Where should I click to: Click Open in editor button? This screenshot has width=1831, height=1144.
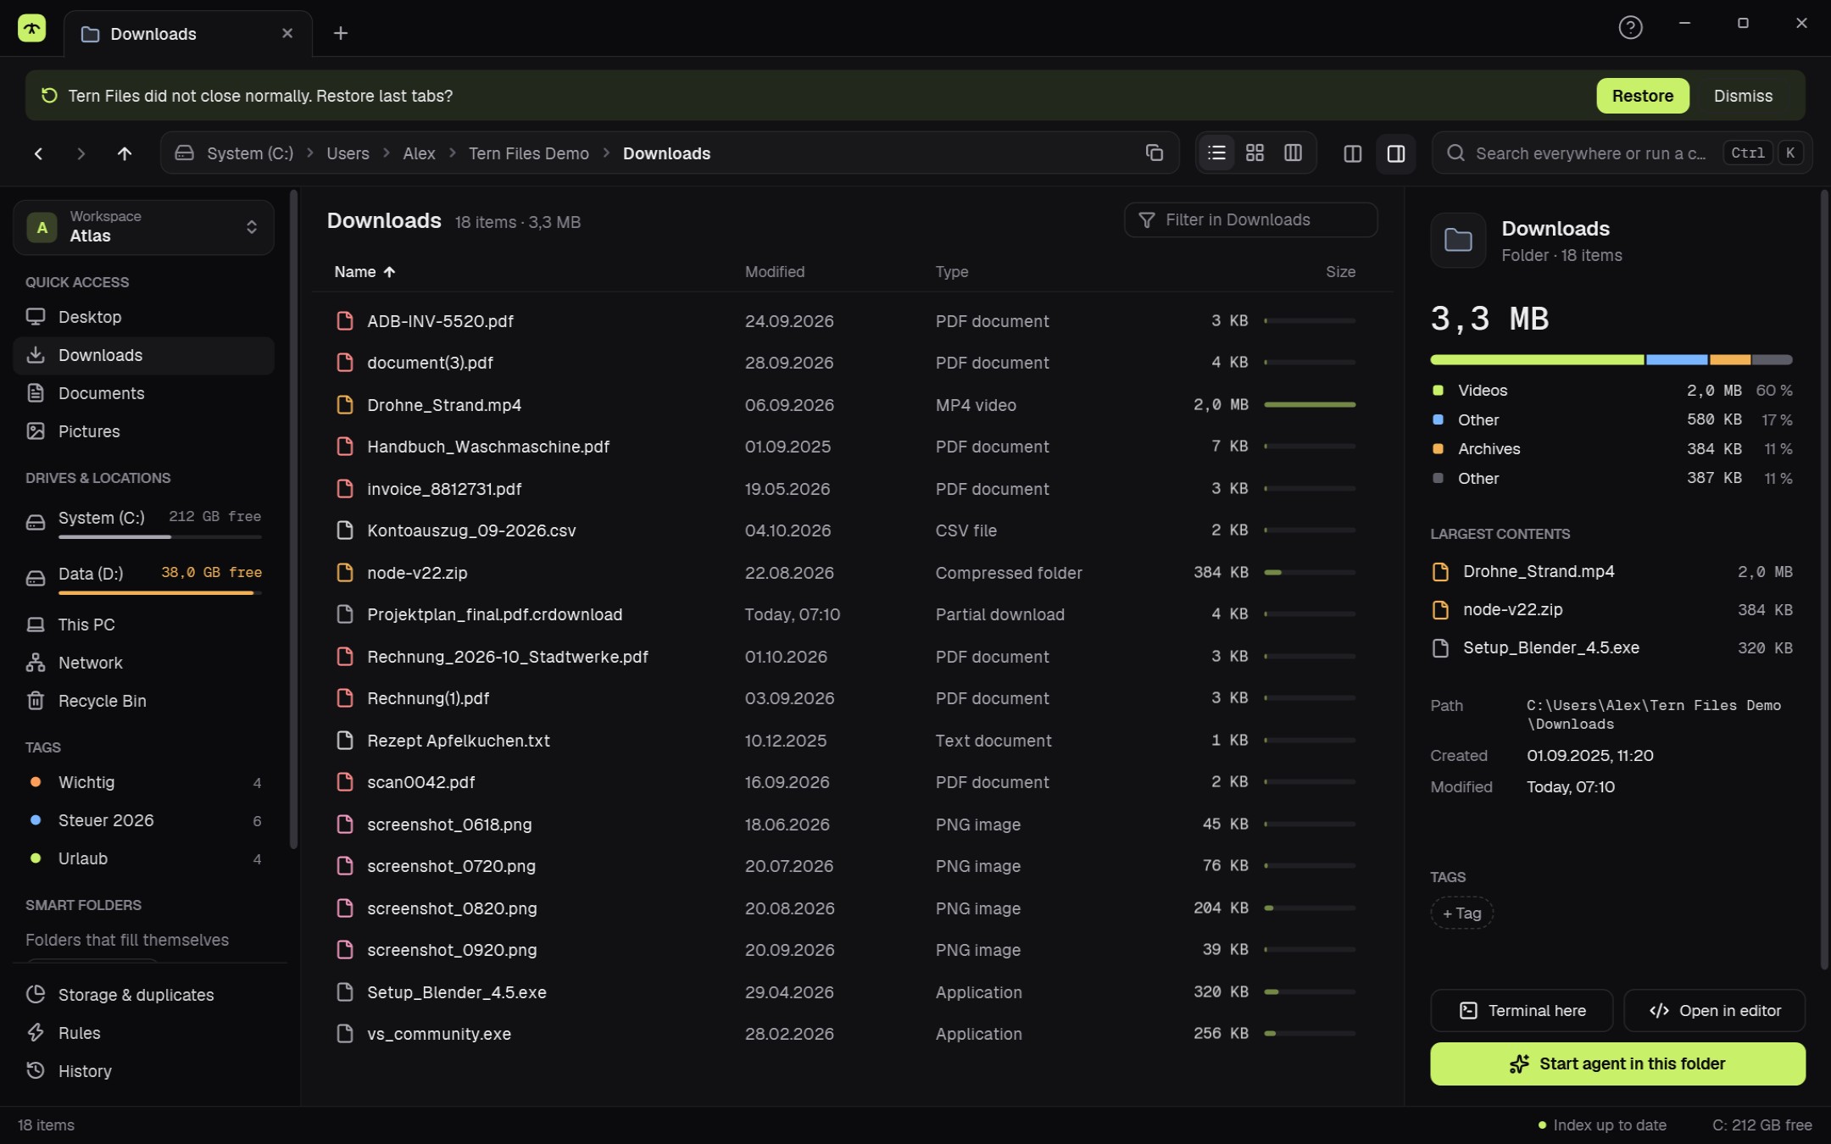[1714, 1010]
